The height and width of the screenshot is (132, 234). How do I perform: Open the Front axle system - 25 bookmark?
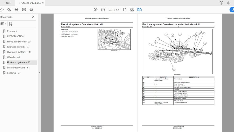click(x=19, y=42)
